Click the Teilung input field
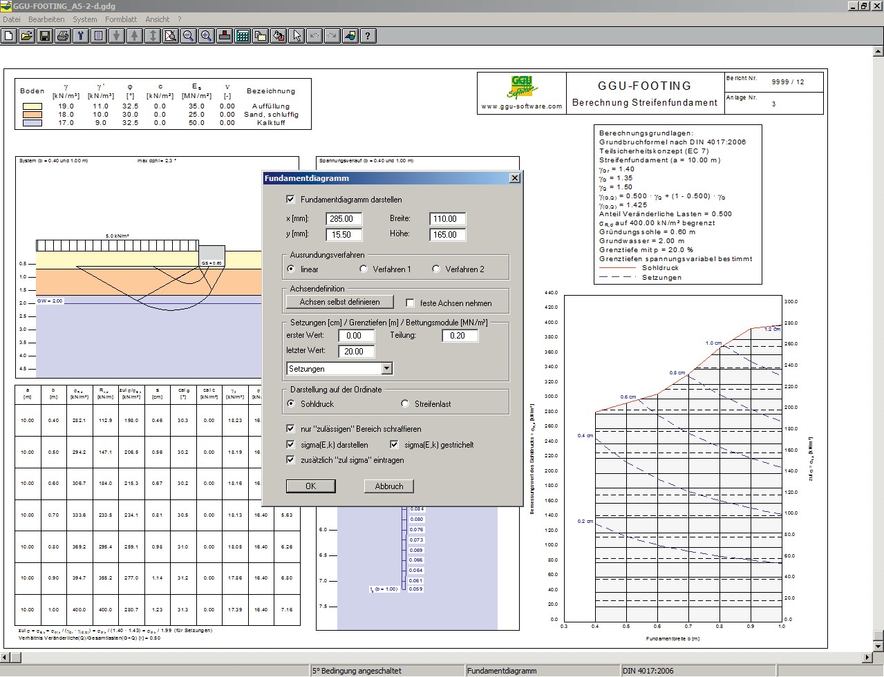This screenshot has width=884, height=677. 460,336
